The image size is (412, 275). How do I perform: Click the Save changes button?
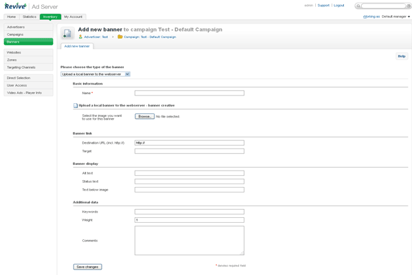click(x=88, y=267)
